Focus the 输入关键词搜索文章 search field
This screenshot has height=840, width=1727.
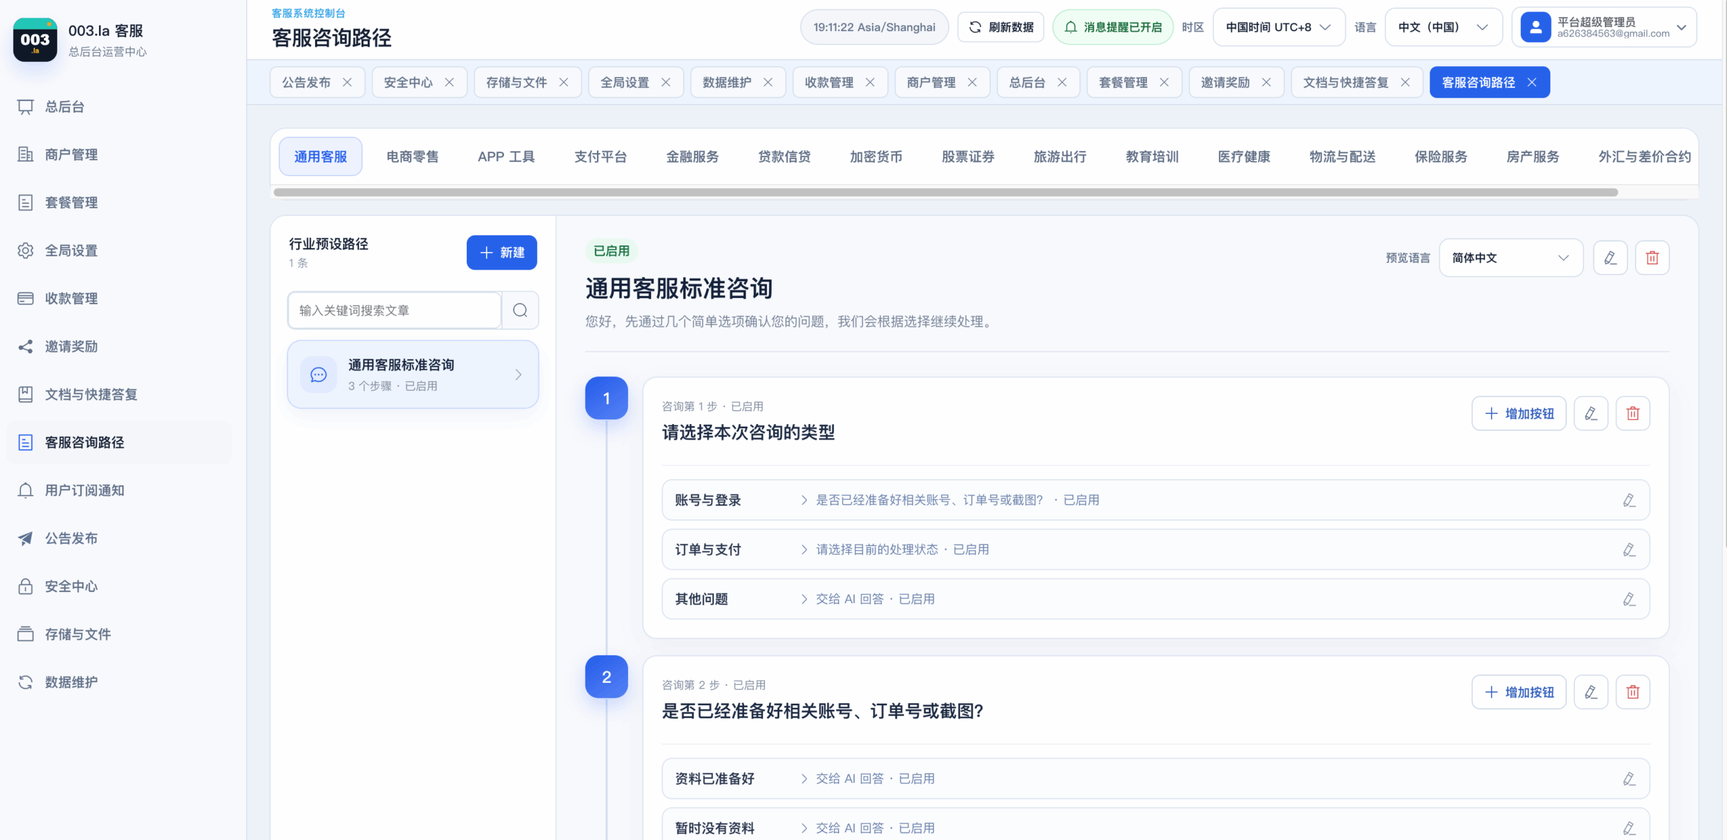395,310
